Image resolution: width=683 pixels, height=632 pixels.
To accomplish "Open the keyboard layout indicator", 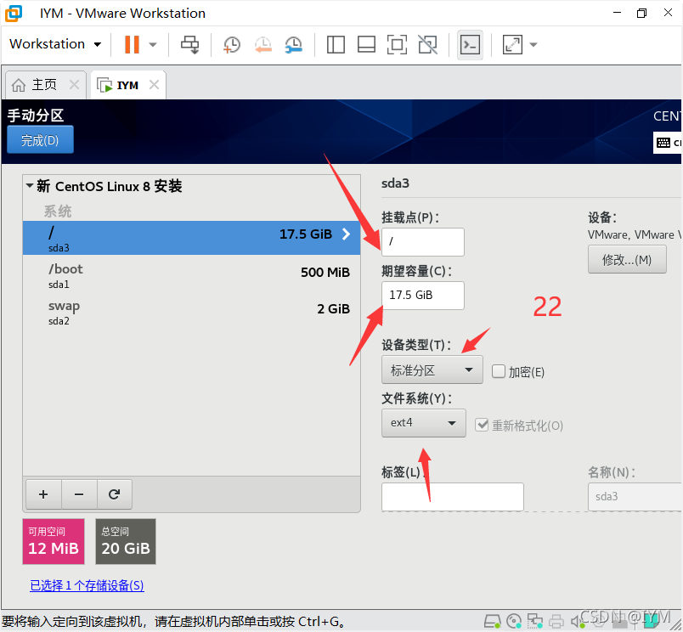I will pos(668,143).
